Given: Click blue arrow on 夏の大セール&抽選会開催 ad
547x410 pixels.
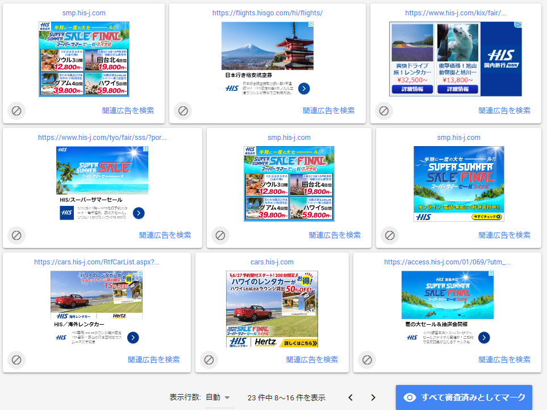Looking at the screenshot, I should (484, 338).
